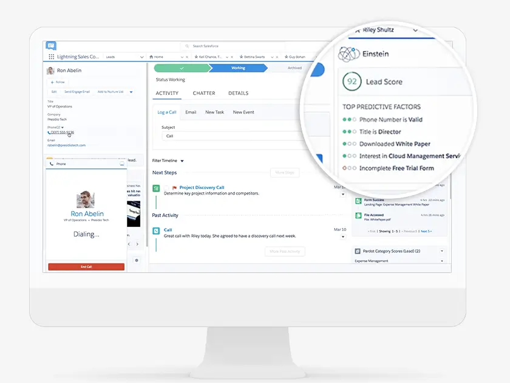Image resolution: width=510 pixels, height=383 pixels.
Task: Click the Follow button
Action: [x=56, y=82]
